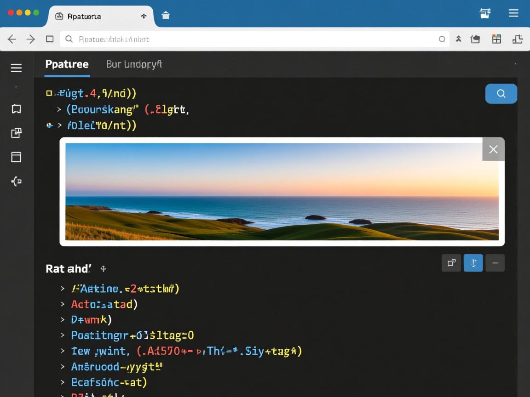The width and height of the screenshot is (530, 397).
Task: Expand the Poatitngir tree row
Action: (63, 335)
